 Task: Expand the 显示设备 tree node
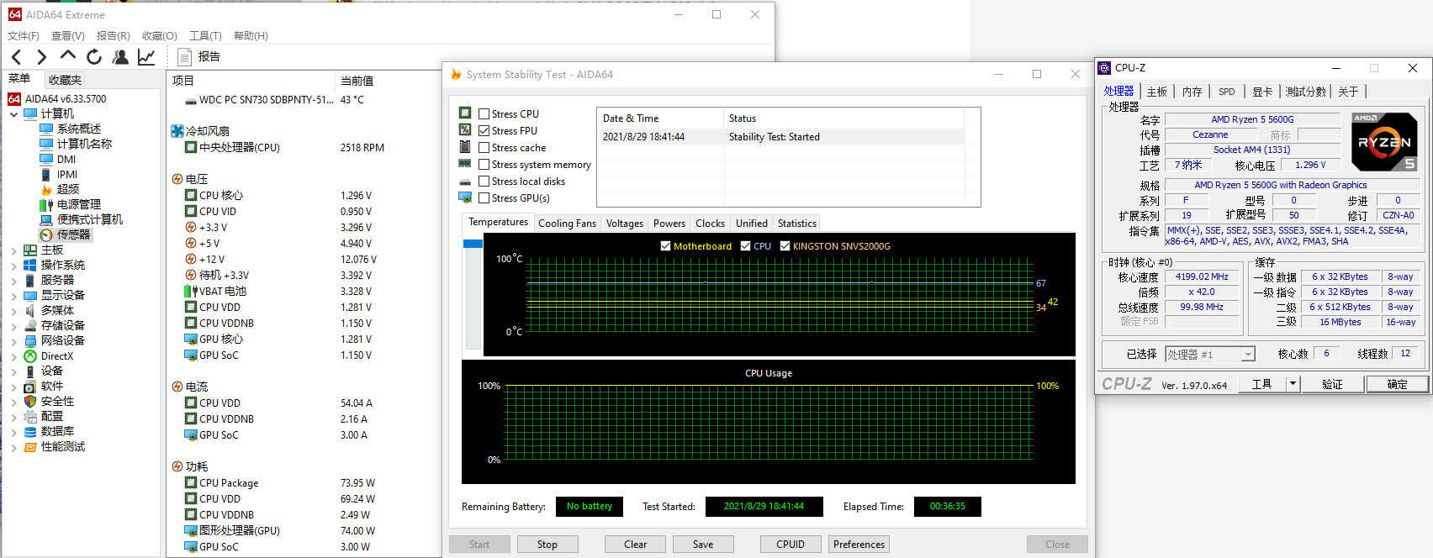point(13,296)
